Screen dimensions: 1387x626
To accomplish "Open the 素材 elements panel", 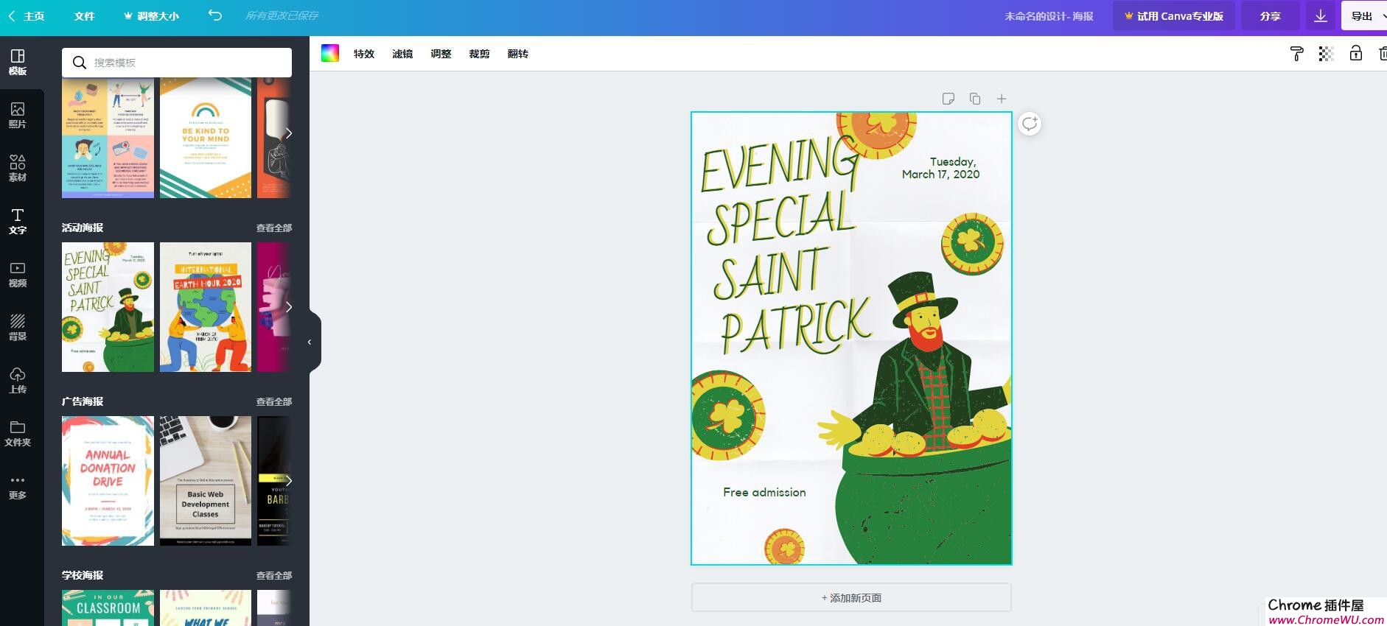I will pos(18,168).
